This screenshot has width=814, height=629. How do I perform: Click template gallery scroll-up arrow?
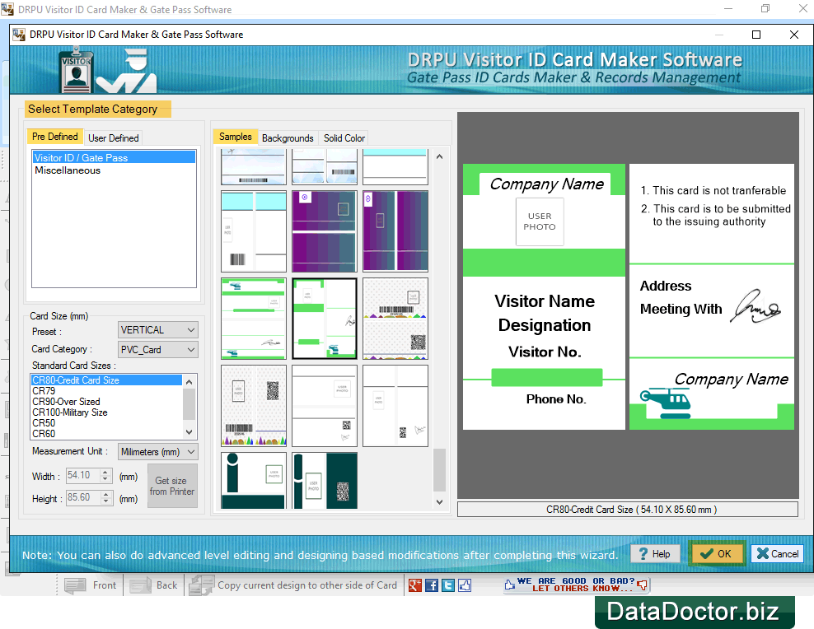(440, 156)
